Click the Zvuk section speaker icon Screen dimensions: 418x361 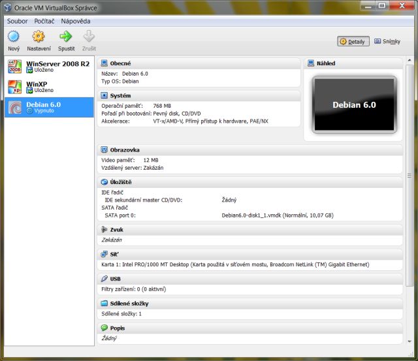click(x=104, y=229)
